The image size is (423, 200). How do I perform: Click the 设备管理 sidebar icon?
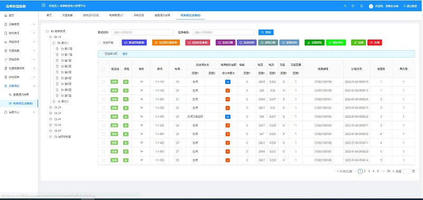click(6, 24)
